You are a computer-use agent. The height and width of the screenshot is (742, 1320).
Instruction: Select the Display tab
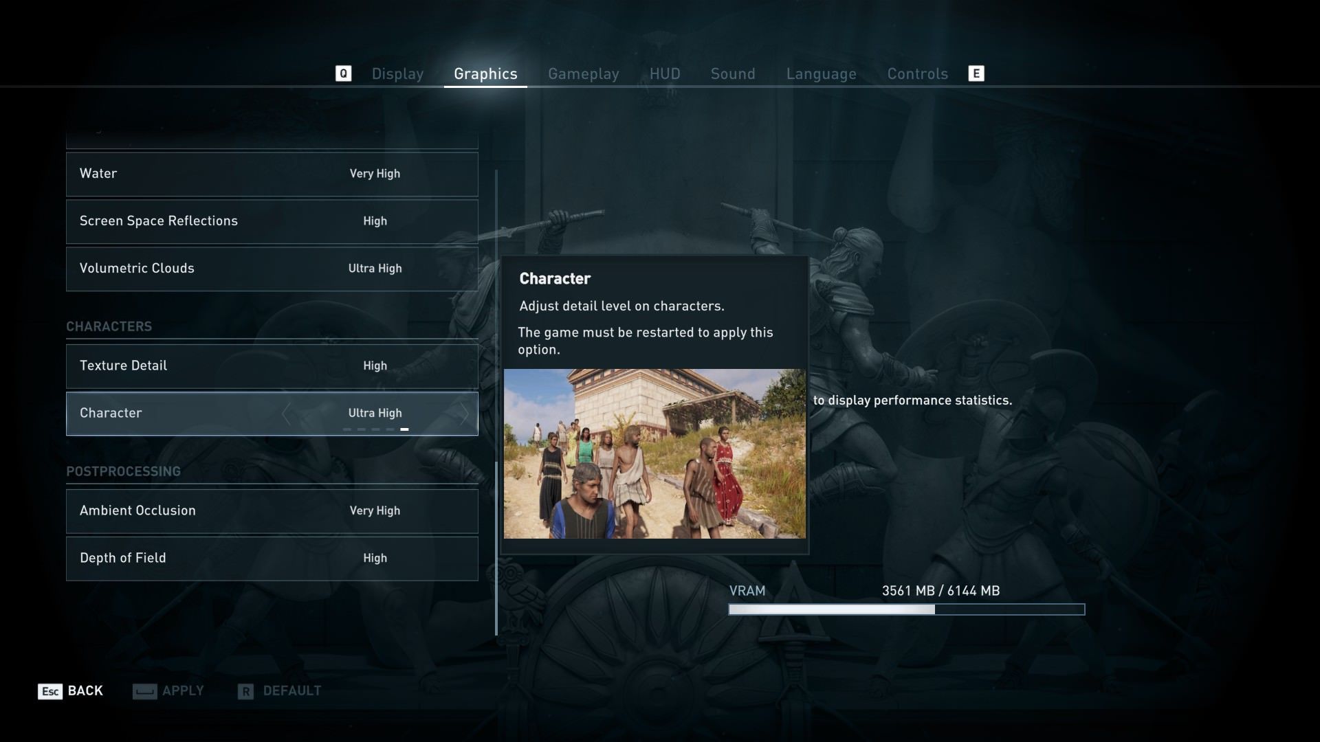[397, 74]
